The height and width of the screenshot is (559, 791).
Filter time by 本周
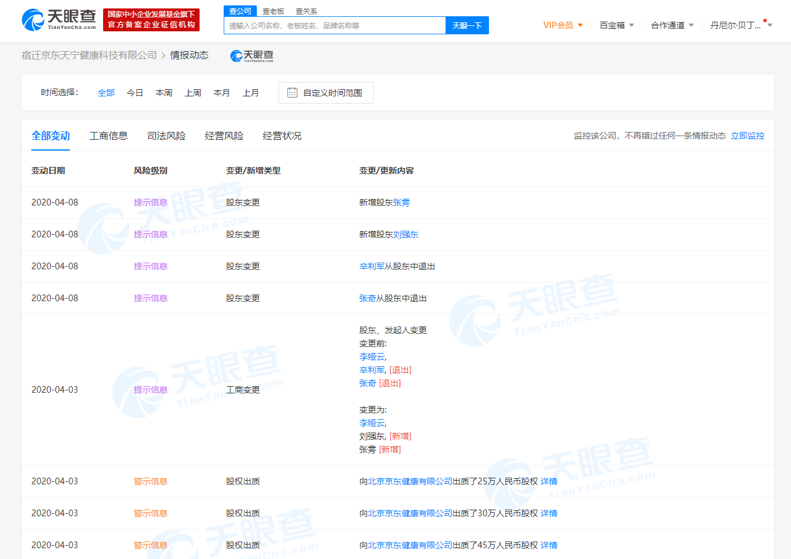[164, 93]
